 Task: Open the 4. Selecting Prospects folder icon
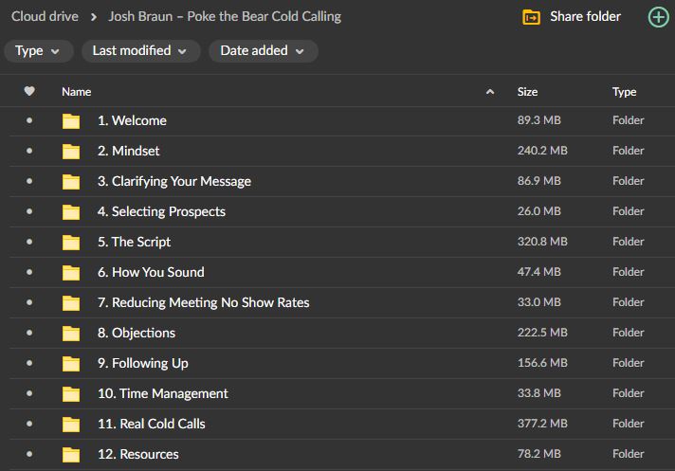(71, 212)
